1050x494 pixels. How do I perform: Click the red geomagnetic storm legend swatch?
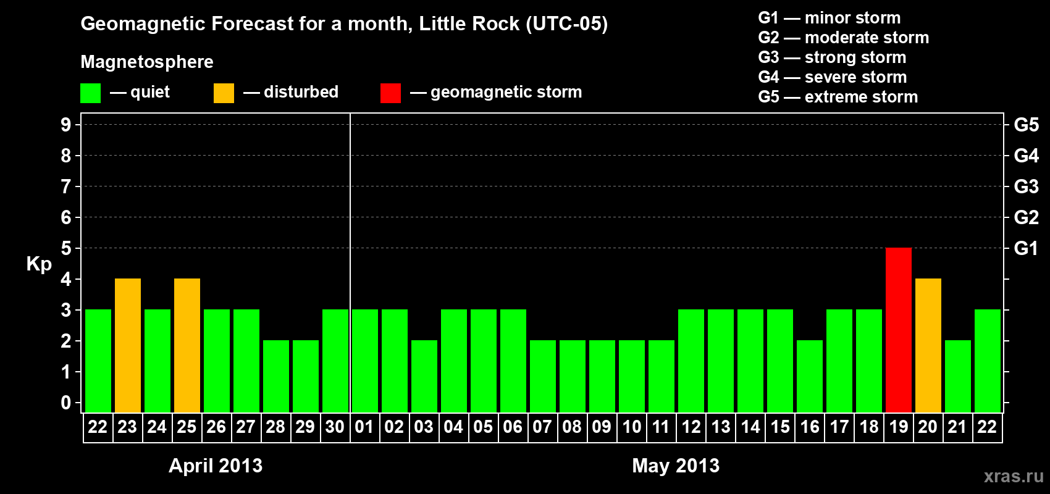(390, 93)
